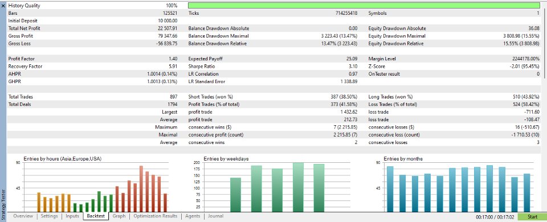Switch to the Overview tab

click(23, 216)
